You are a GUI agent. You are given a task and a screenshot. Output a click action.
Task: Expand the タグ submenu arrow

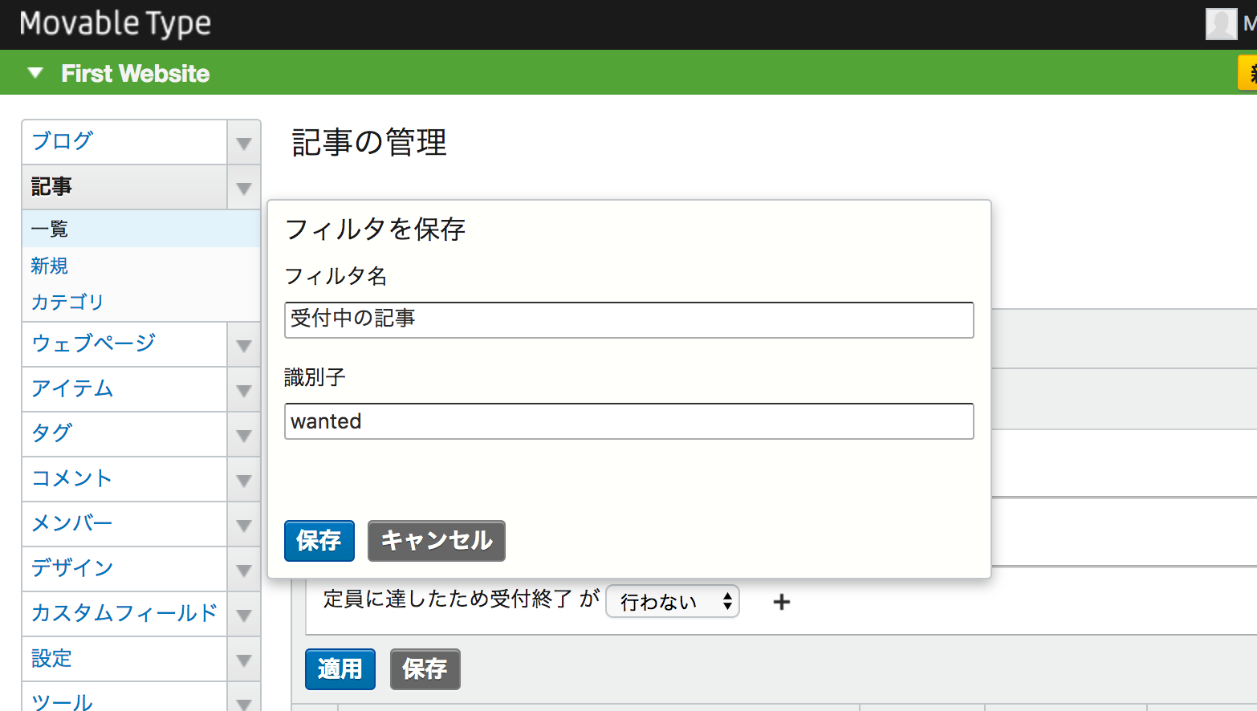point(243,434)
